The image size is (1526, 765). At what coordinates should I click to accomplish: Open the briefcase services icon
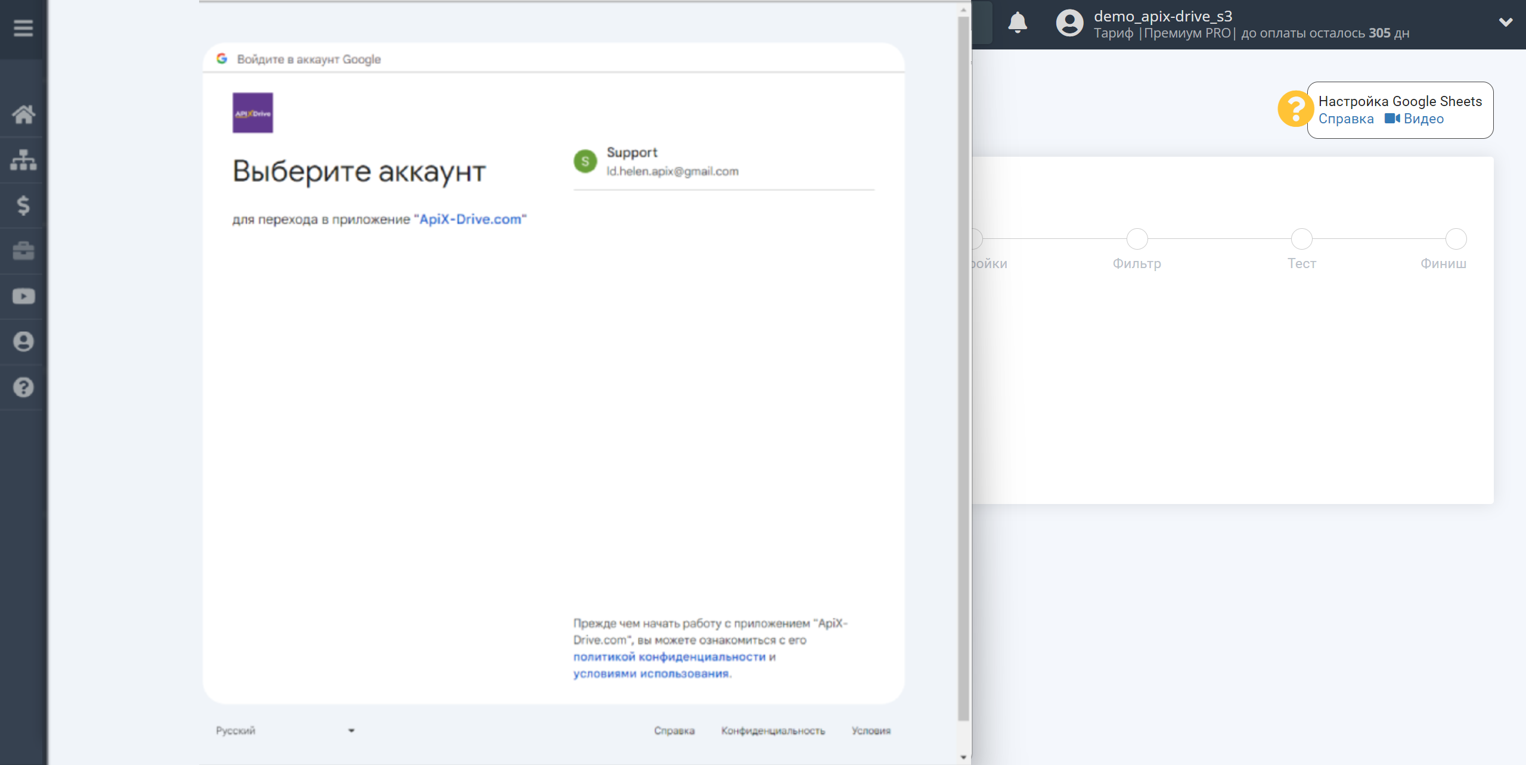pyautogui.click(x=23, y=251)
